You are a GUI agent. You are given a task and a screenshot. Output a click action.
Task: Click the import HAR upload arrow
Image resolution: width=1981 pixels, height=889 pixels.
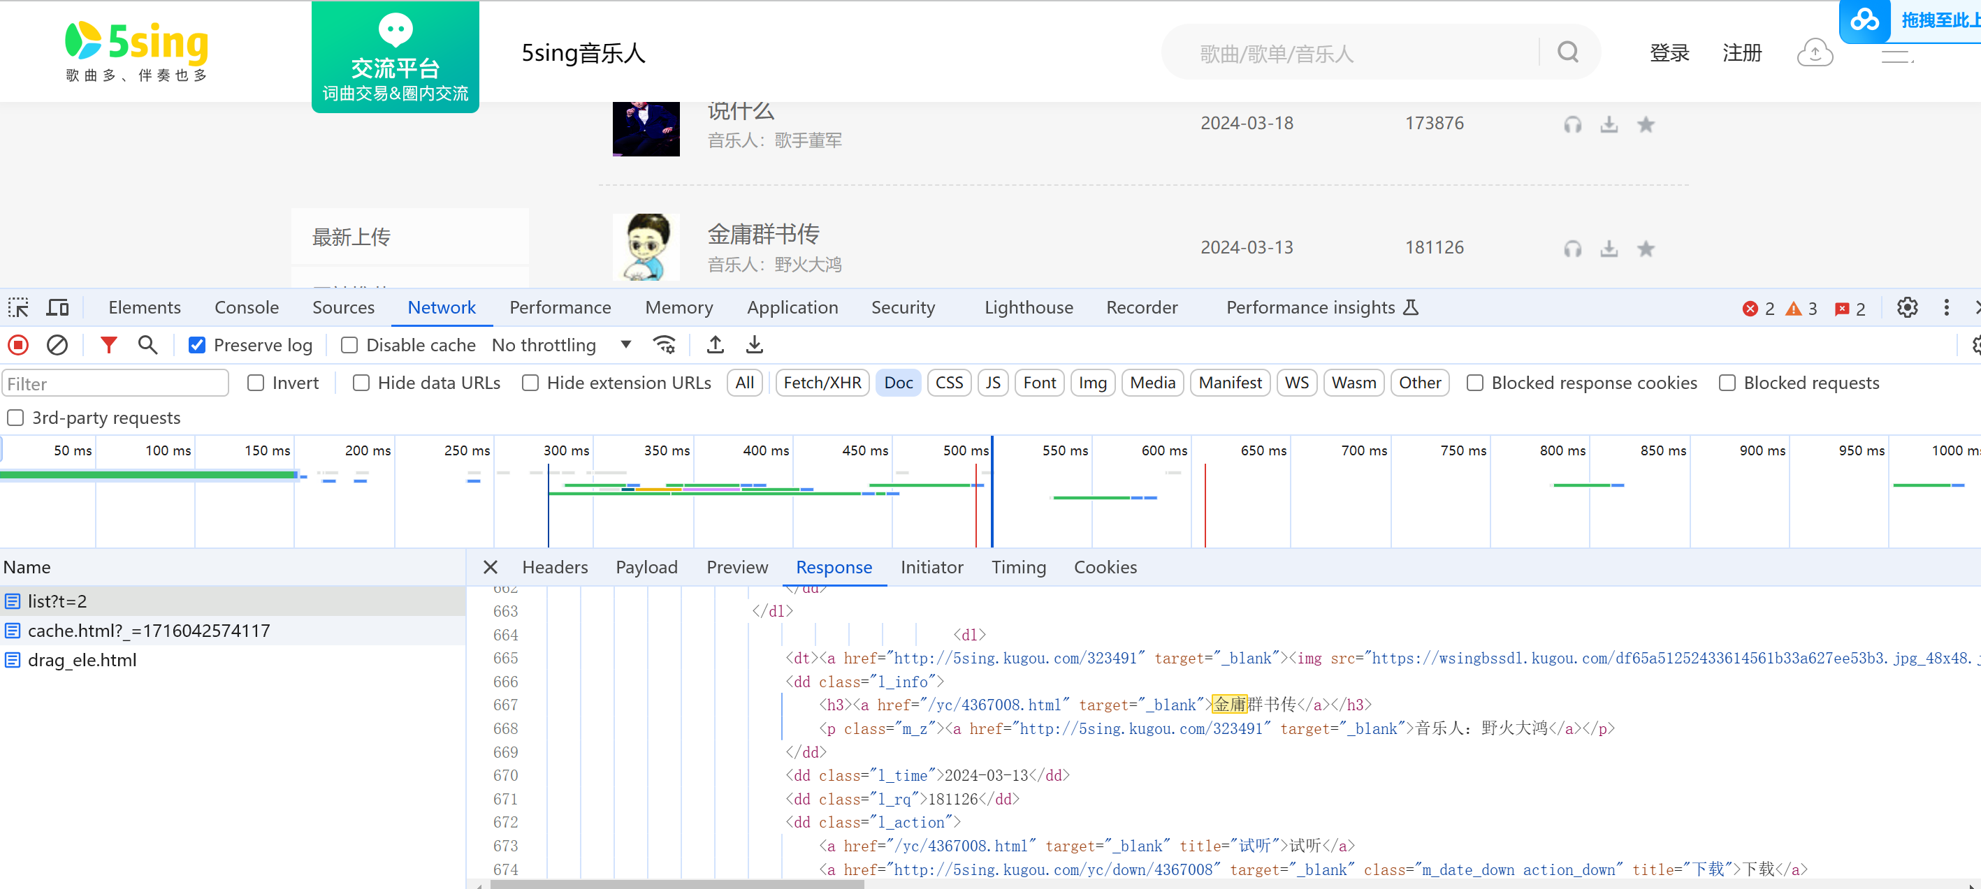click(716, 345)
